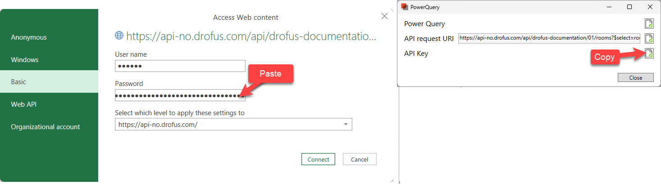This screenshot has height=185, width=661.
Task: Click the User name field
Action: click(x=180, y=66)
